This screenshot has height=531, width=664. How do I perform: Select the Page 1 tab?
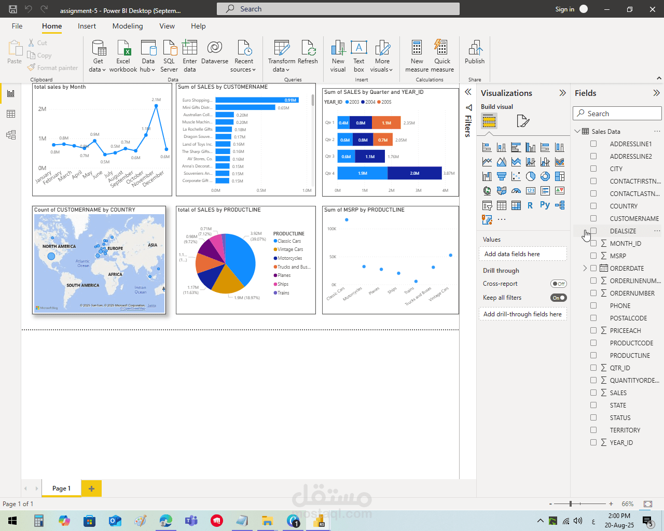click(x=61, y=488)
